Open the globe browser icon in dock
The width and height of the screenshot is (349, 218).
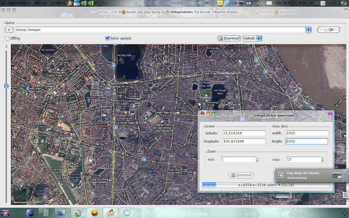(x=78, y=213)
